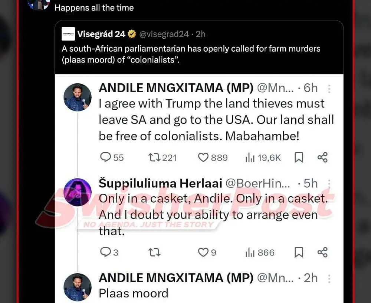Image resolution: width=371 pixels, height=303 pixels.
Task: Open more options on Šuppiluliuma's 5h reply
Action: pos(329,183)
